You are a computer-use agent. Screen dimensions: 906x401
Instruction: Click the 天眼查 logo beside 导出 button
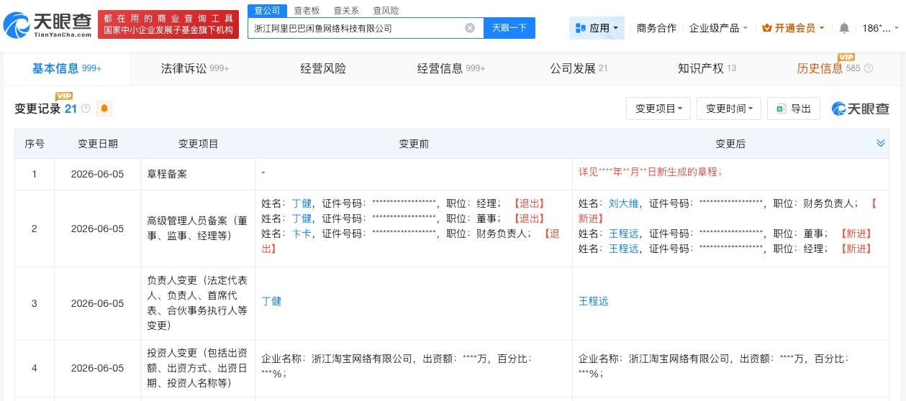pyautogui.click(x=861, y=109)
